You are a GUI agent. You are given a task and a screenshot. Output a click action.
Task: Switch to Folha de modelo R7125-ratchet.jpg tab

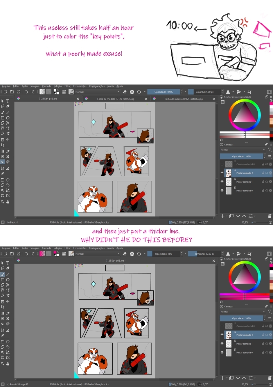[116, 99]
